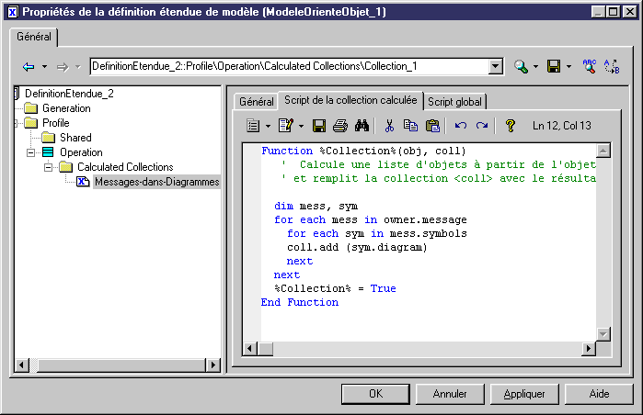Screen dimensions: 643x415
Task: Click the Aide button
Action: pyautogui.click(x=599, y=394)
